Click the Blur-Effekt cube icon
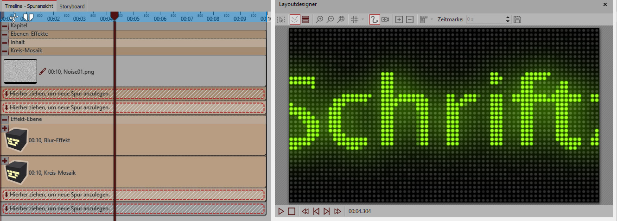 [16, 140]
